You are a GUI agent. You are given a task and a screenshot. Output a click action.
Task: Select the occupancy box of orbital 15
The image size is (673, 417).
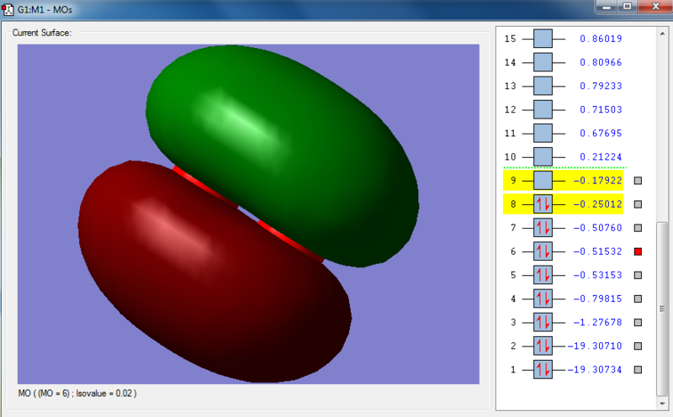point(543,39)
